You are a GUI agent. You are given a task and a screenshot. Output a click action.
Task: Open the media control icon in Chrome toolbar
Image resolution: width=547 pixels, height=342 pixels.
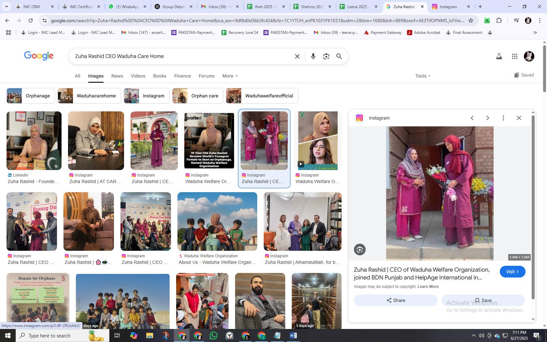tap(516, 21)
